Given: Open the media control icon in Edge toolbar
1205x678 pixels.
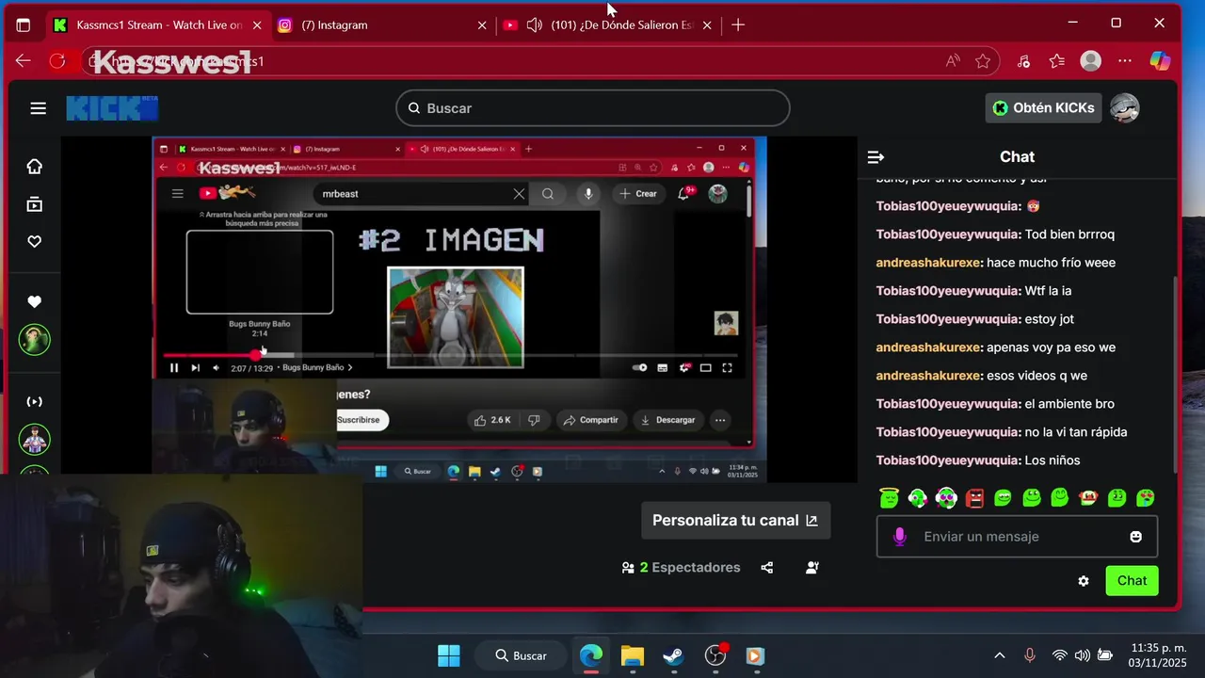Looking at the screenshot, I should coord(1023,61).
